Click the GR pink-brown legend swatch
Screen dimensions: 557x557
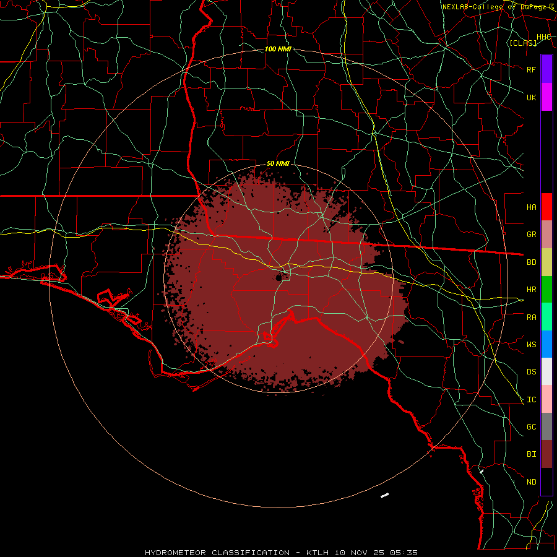pyautogui.click(x=546, y=234)
